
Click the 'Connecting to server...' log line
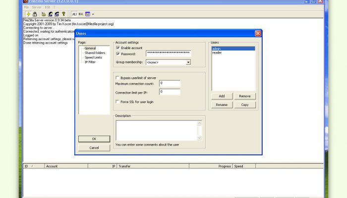[x=38, y=28]
